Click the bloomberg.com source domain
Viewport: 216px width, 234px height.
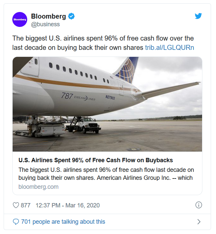(x=38, y=187)
